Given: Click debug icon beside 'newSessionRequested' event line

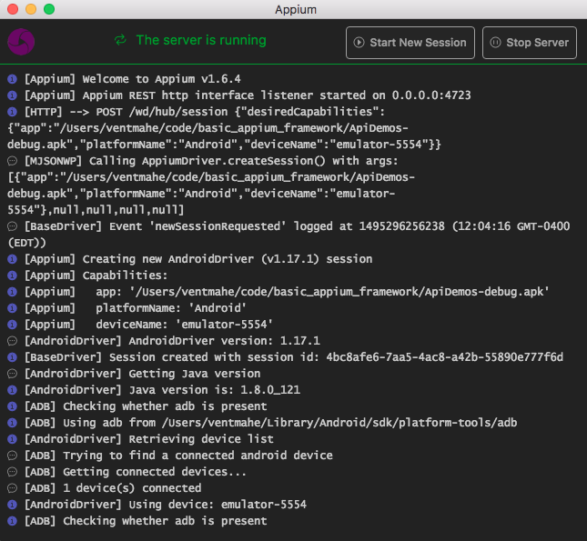Looking at the screenshot, I should pos(12,226).
